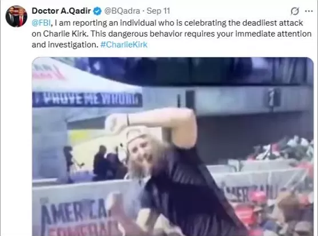Screen dimensions: 318x236
Task: Play the embedded video
Action: pyautogui.click(x=173, y=146)
